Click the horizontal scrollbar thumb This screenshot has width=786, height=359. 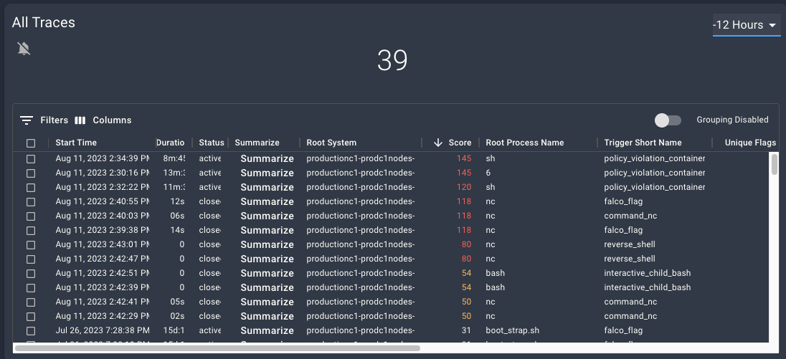pyautogui.click(x=217, y=348)
